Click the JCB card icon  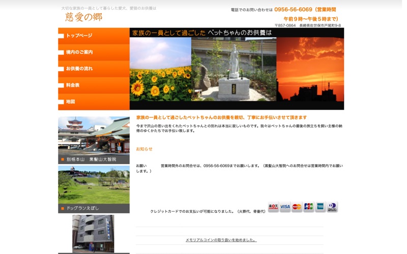click(x=308, y=207)
